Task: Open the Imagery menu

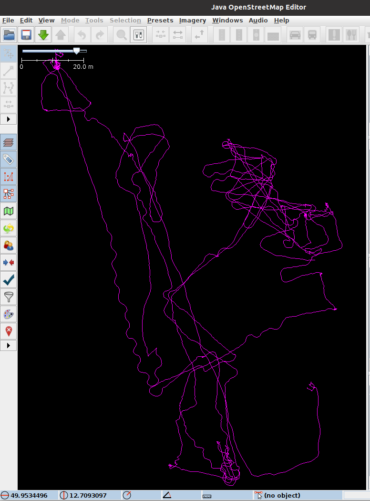Action: coord(193,20)
